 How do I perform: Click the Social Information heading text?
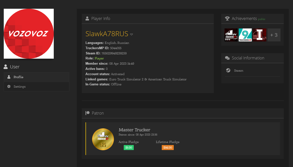pyautogui.click(x=248, y=58)
